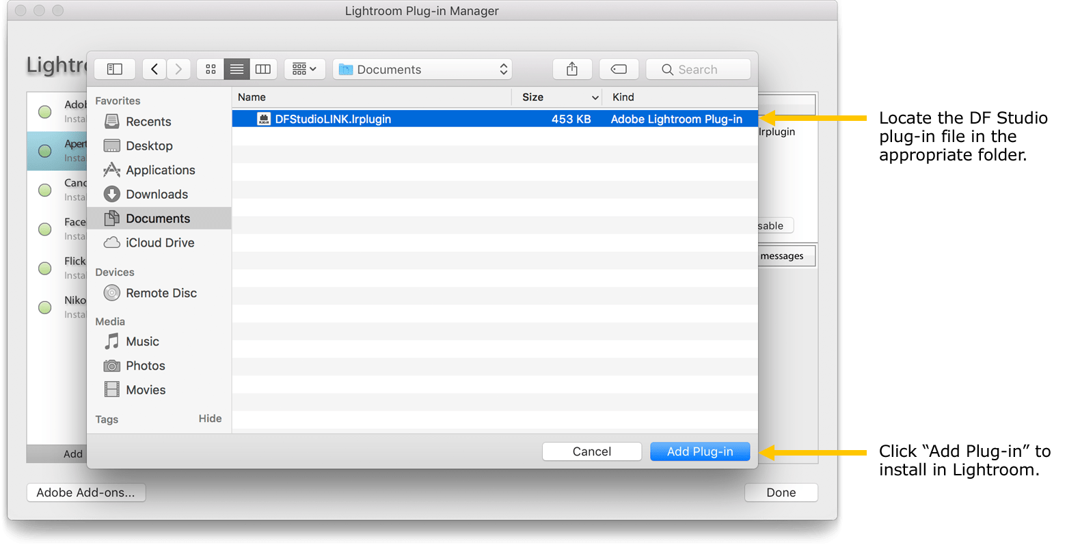1080x545 pixels.
Task: Open Downloads in the sidebar
Action: [x=159, y=194]
